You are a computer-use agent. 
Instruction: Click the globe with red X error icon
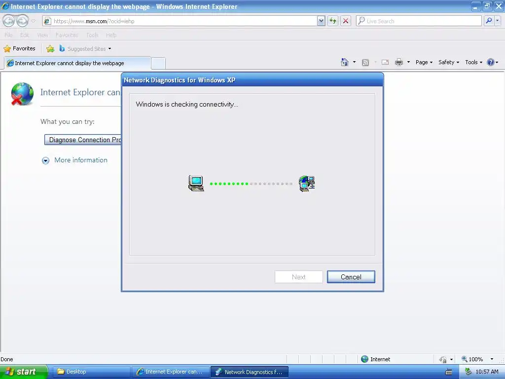point(22,94)
